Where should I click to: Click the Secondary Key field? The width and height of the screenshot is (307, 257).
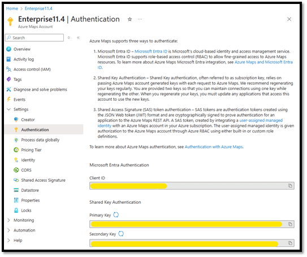click(192, 243)
